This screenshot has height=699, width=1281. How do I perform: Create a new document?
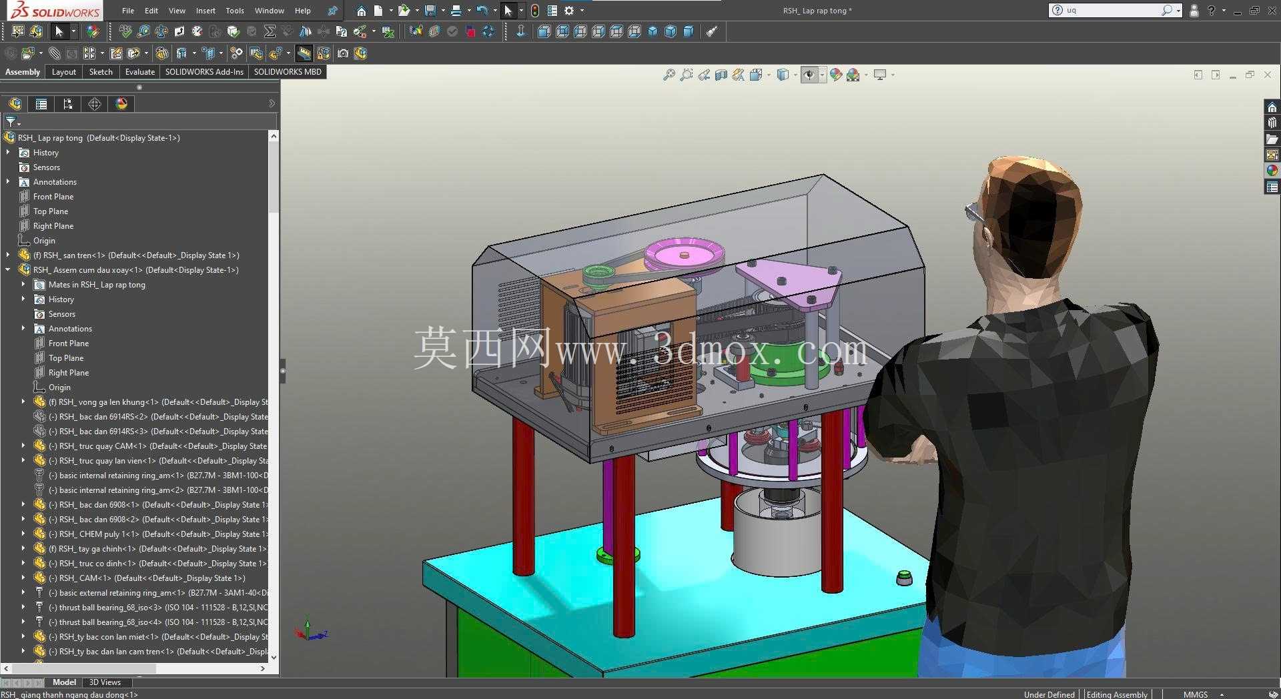[x=378, y=11]
